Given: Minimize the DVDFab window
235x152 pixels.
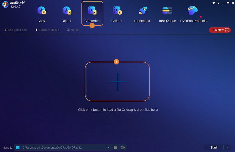Looking at the screenshot, I should [223, 3].
